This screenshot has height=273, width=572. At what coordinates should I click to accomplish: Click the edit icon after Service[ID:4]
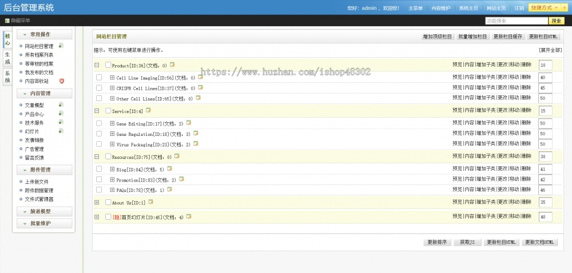coord(148,110)
